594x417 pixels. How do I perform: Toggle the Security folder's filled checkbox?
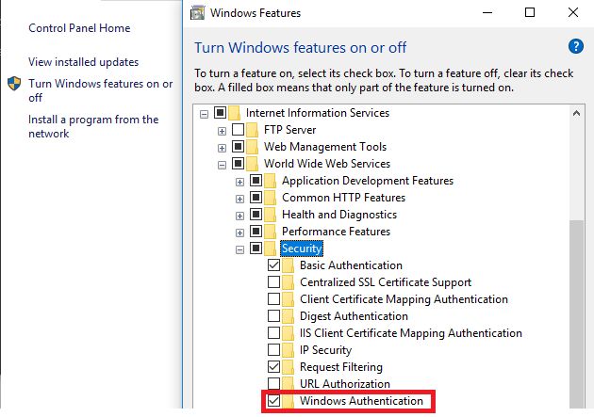(x=256, y=248)
